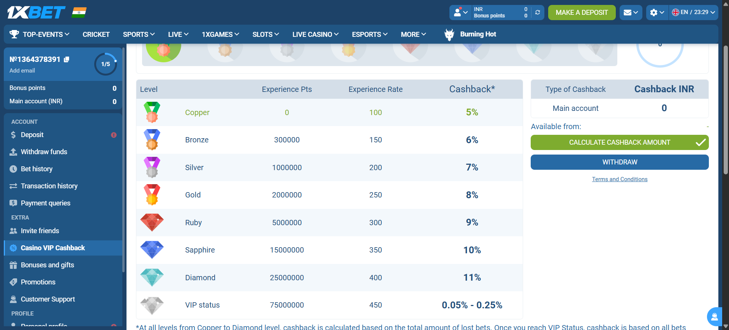
Task: Click the 1/5 profile progress circle
Action: click(105, 64)
